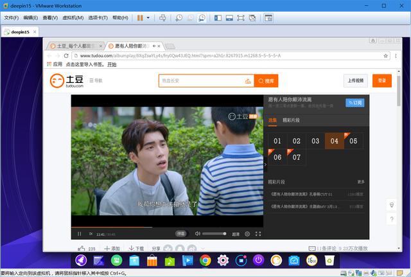411x277 pixels.
Task: Pause the video with the player pause button
Action: tap(80, 234)
